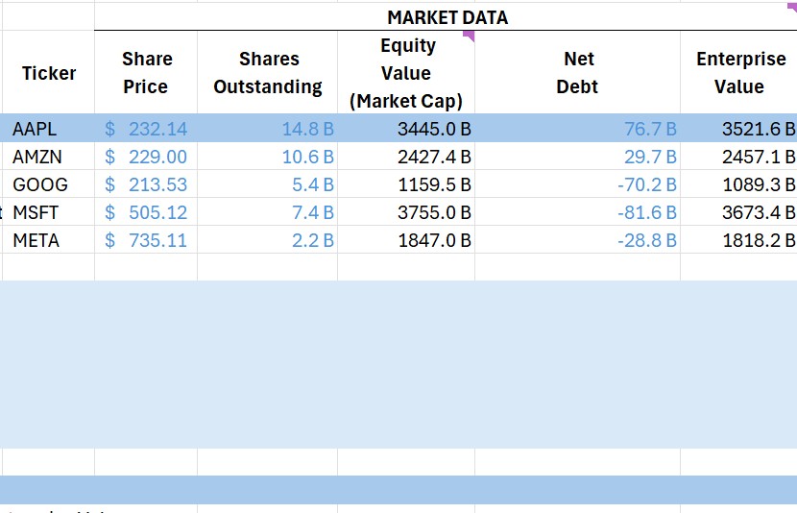The height and width of the screenshot is (513, 797).
Task: Select META net debt -28.8 B
Action: [x=646, y=240]
